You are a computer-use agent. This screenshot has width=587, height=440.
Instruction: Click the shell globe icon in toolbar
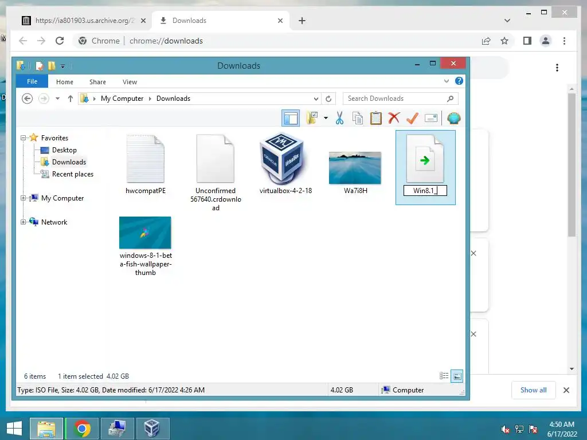point(454,118)
